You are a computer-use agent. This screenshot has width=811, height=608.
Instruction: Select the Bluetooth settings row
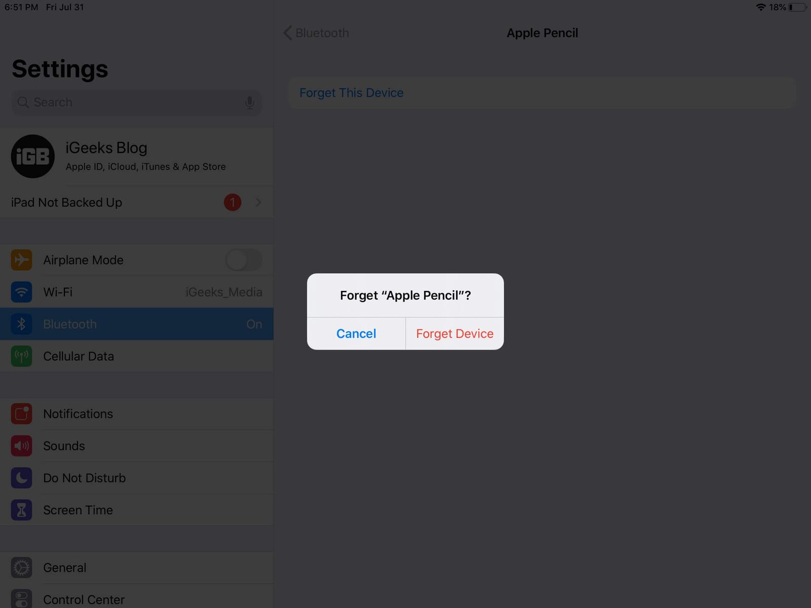tap(137, 324)
